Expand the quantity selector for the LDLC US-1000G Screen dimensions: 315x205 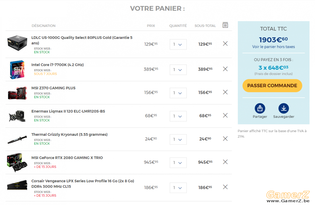tap(178, 44)
